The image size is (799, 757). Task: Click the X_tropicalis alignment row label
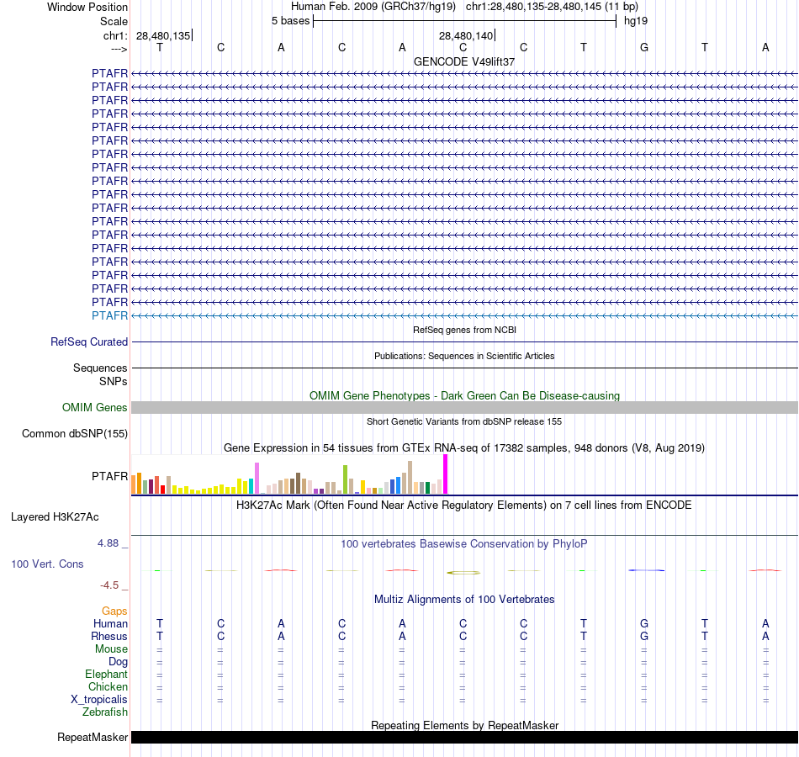99,700
